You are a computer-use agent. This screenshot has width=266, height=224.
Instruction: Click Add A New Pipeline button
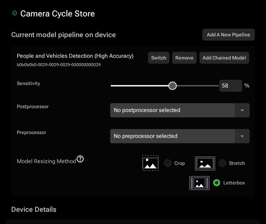click(x=228, y=35)
